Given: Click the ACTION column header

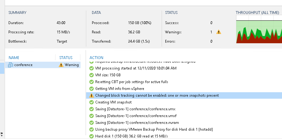Looking at the screenshot, I should click(96, 58).
